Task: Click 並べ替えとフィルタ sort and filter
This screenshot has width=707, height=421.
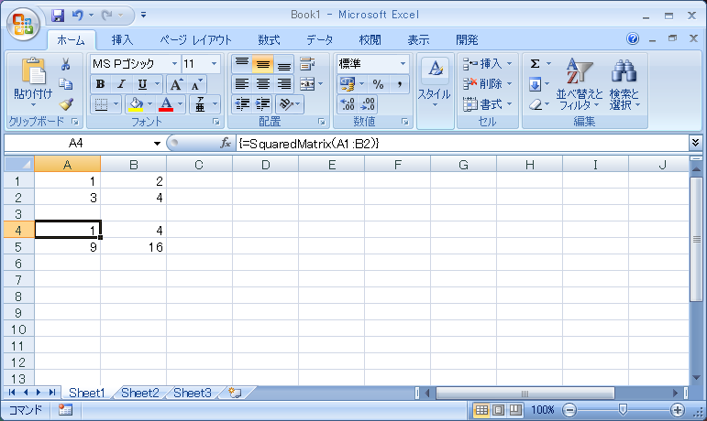Action: click(x=579, y=84)
